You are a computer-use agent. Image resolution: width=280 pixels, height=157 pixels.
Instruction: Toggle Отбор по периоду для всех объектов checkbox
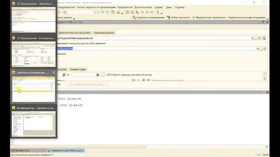[x=108, y=75]
